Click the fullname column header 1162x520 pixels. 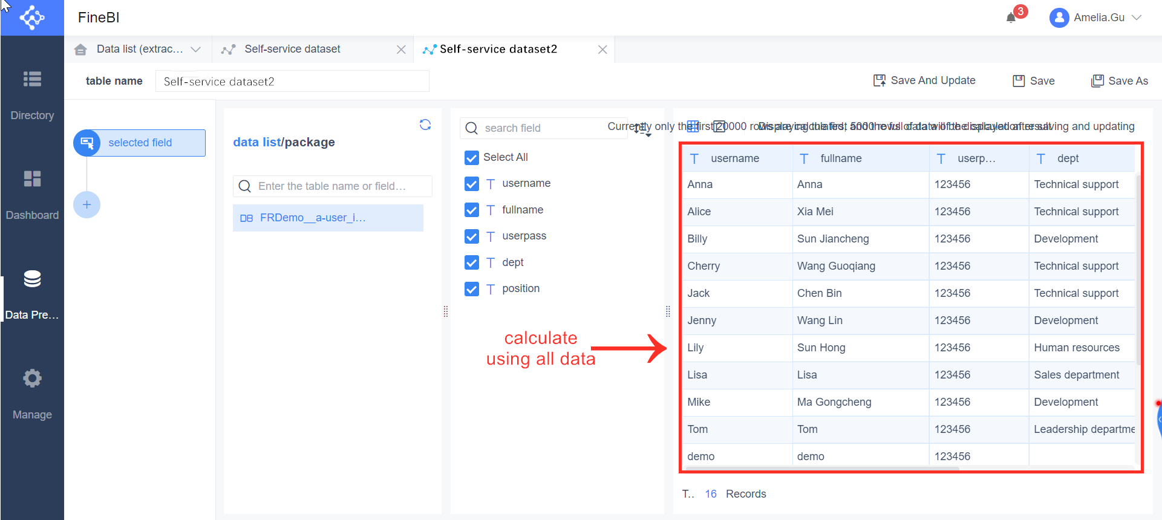click(861, 158)
